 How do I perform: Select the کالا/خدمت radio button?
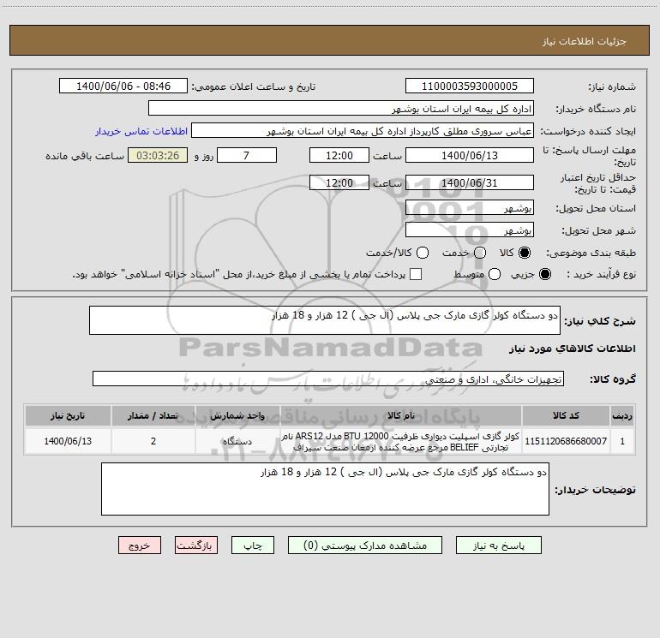[x=423, y=253]
